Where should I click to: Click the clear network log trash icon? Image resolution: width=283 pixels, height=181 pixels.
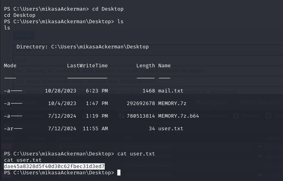coord(7,127)
